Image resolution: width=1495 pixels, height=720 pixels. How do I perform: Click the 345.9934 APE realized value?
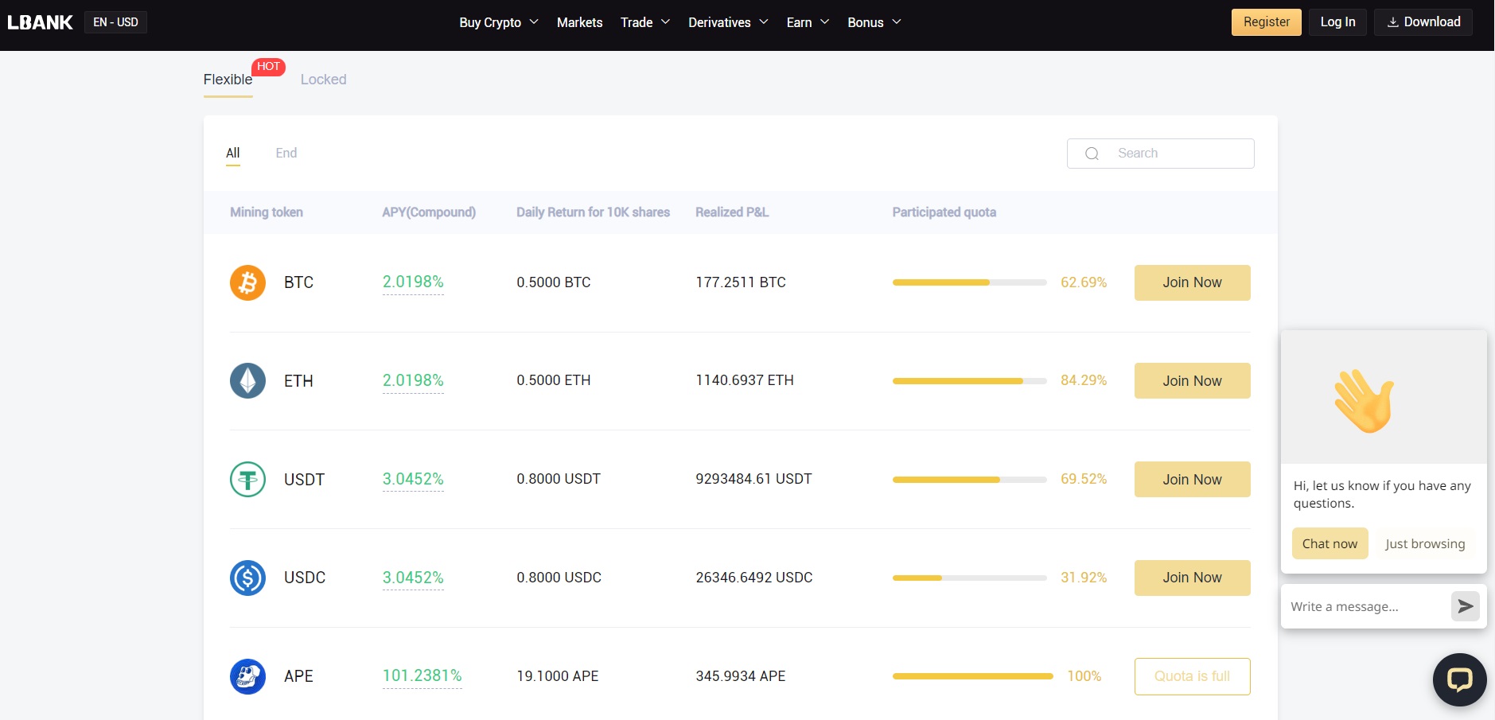point(741,676)
